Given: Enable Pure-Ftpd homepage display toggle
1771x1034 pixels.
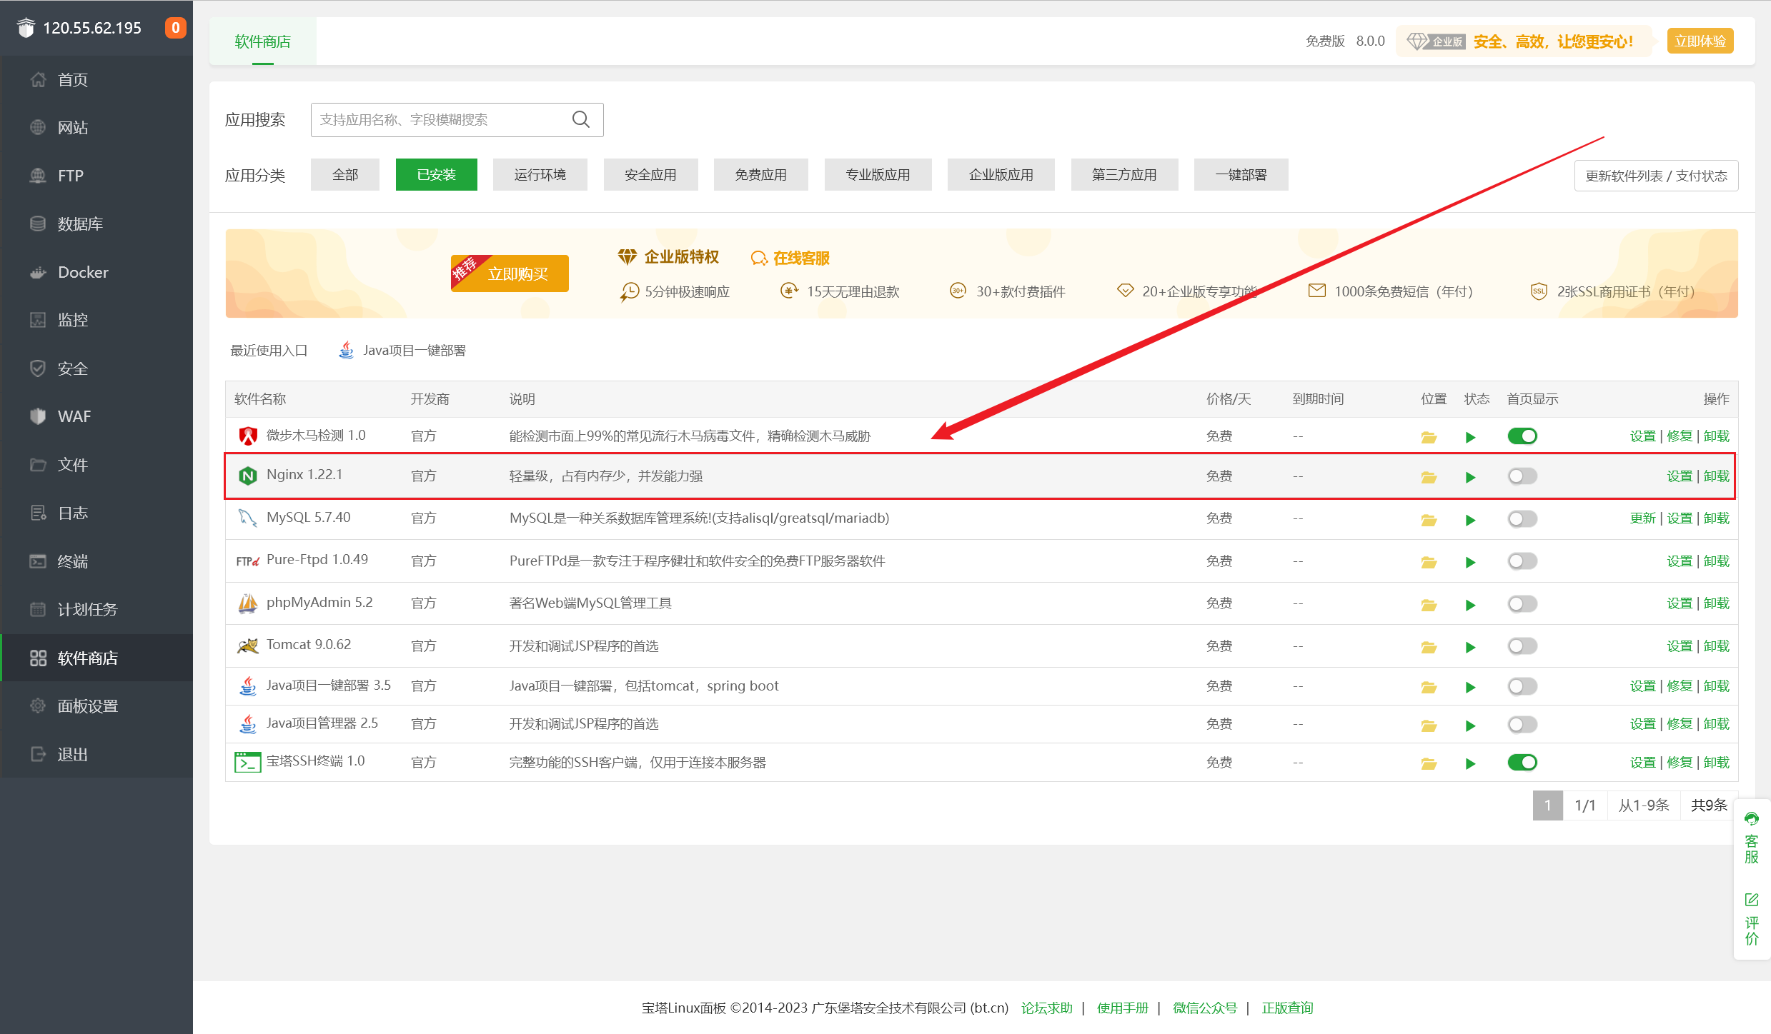Looking at the screenshot, I should click(x=1522, y=561).
